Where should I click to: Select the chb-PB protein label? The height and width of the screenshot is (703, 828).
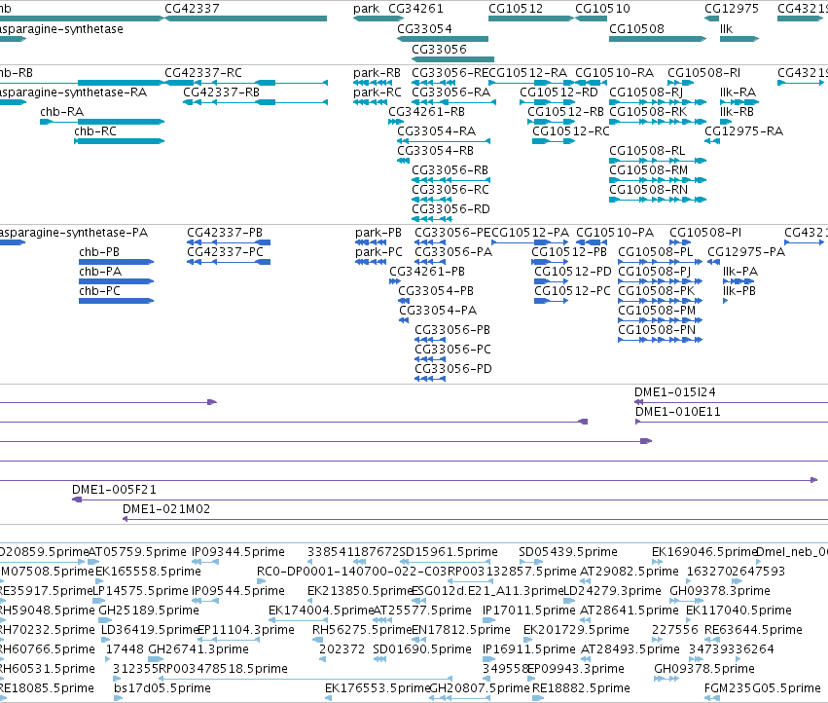pos(99,252)
